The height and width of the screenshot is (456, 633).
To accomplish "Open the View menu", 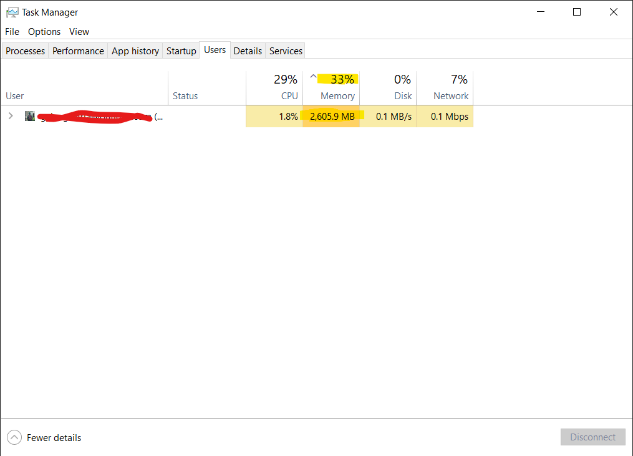I will tap(79, 31).
